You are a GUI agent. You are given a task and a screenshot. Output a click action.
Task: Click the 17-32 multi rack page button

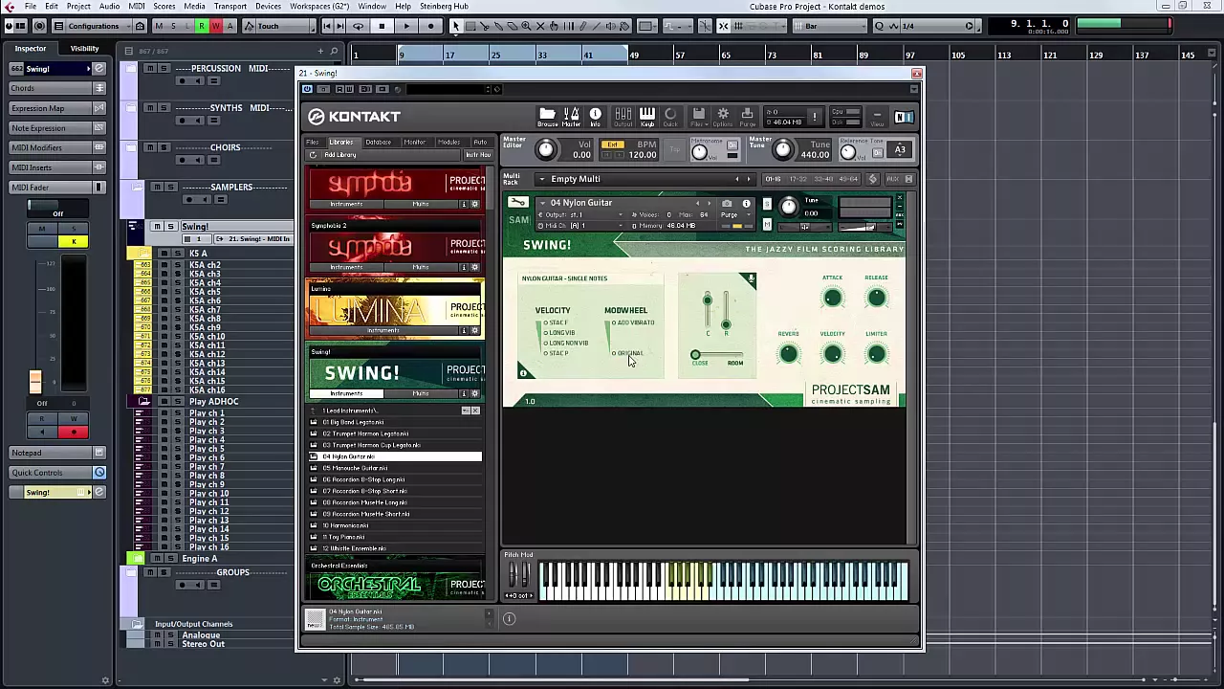coord(798,179)
